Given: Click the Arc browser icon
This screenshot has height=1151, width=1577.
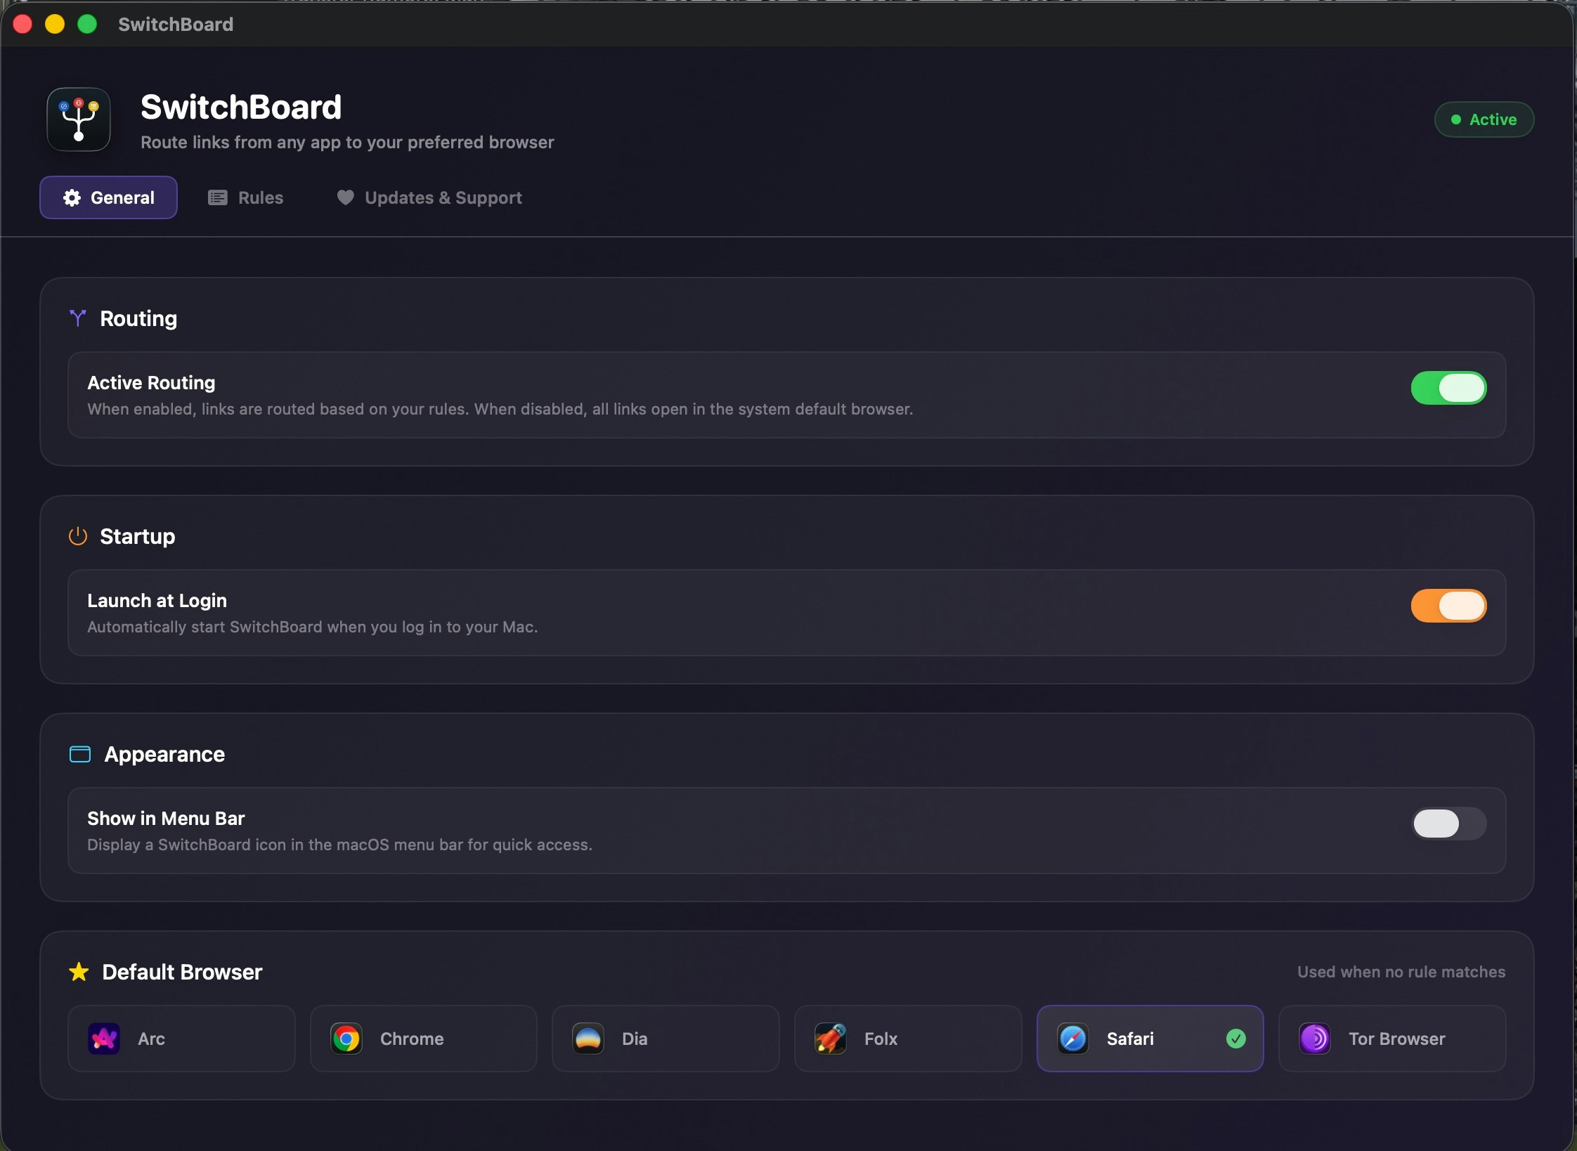Looking at the screenshot, I should click(x=104, y=1038).
